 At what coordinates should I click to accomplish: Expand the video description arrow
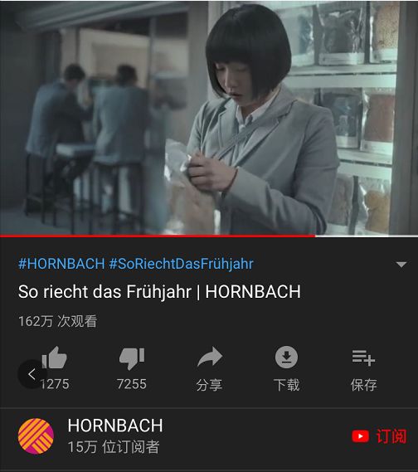pyautogui.click(x=401, y=265)
